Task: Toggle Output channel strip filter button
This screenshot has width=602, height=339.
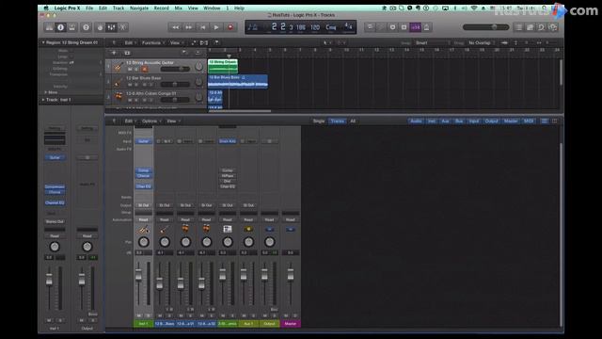Action: pos(491,121)
